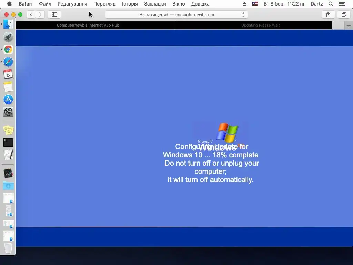
Task: Click the Safari compass icon in dock
Action: (8, 62)
